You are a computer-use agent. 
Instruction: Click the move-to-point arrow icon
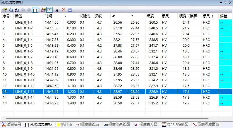click(57, 10)
